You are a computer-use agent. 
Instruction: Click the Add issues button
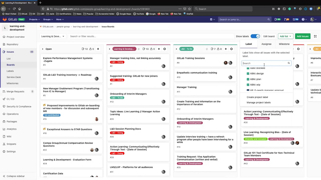click(303, 36)
